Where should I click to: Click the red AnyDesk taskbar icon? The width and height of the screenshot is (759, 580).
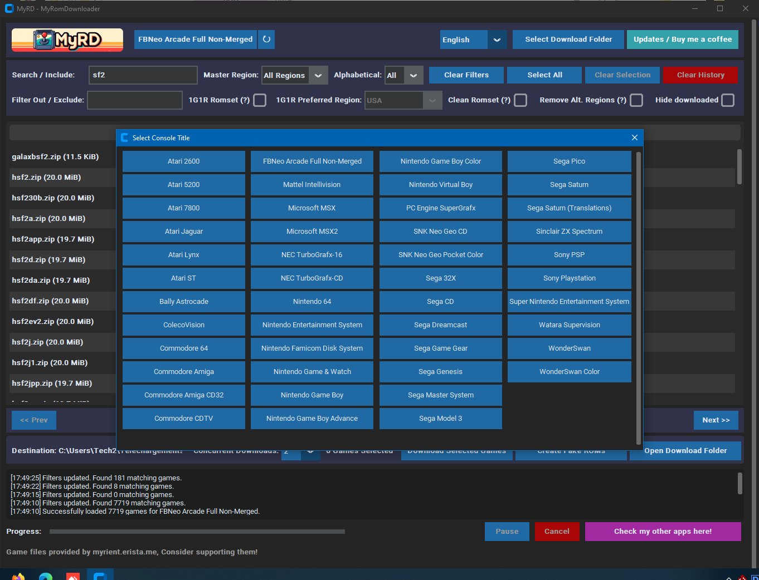pos(73,576)
